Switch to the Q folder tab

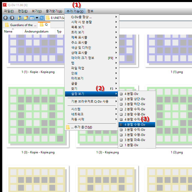pos(44,25)
